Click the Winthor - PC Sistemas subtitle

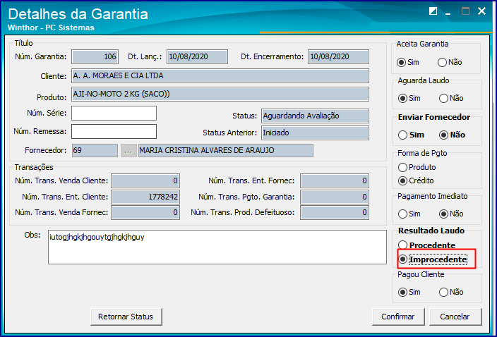pos(51,27)
